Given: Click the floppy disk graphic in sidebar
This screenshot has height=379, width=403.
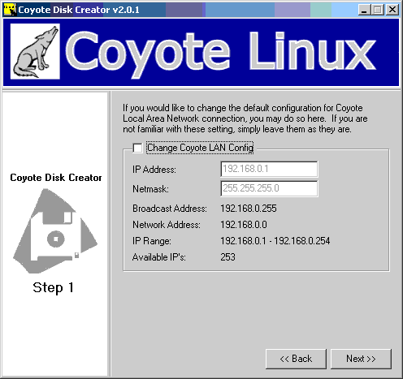Looking at the screenshot, I should click(x=55, y=231).
